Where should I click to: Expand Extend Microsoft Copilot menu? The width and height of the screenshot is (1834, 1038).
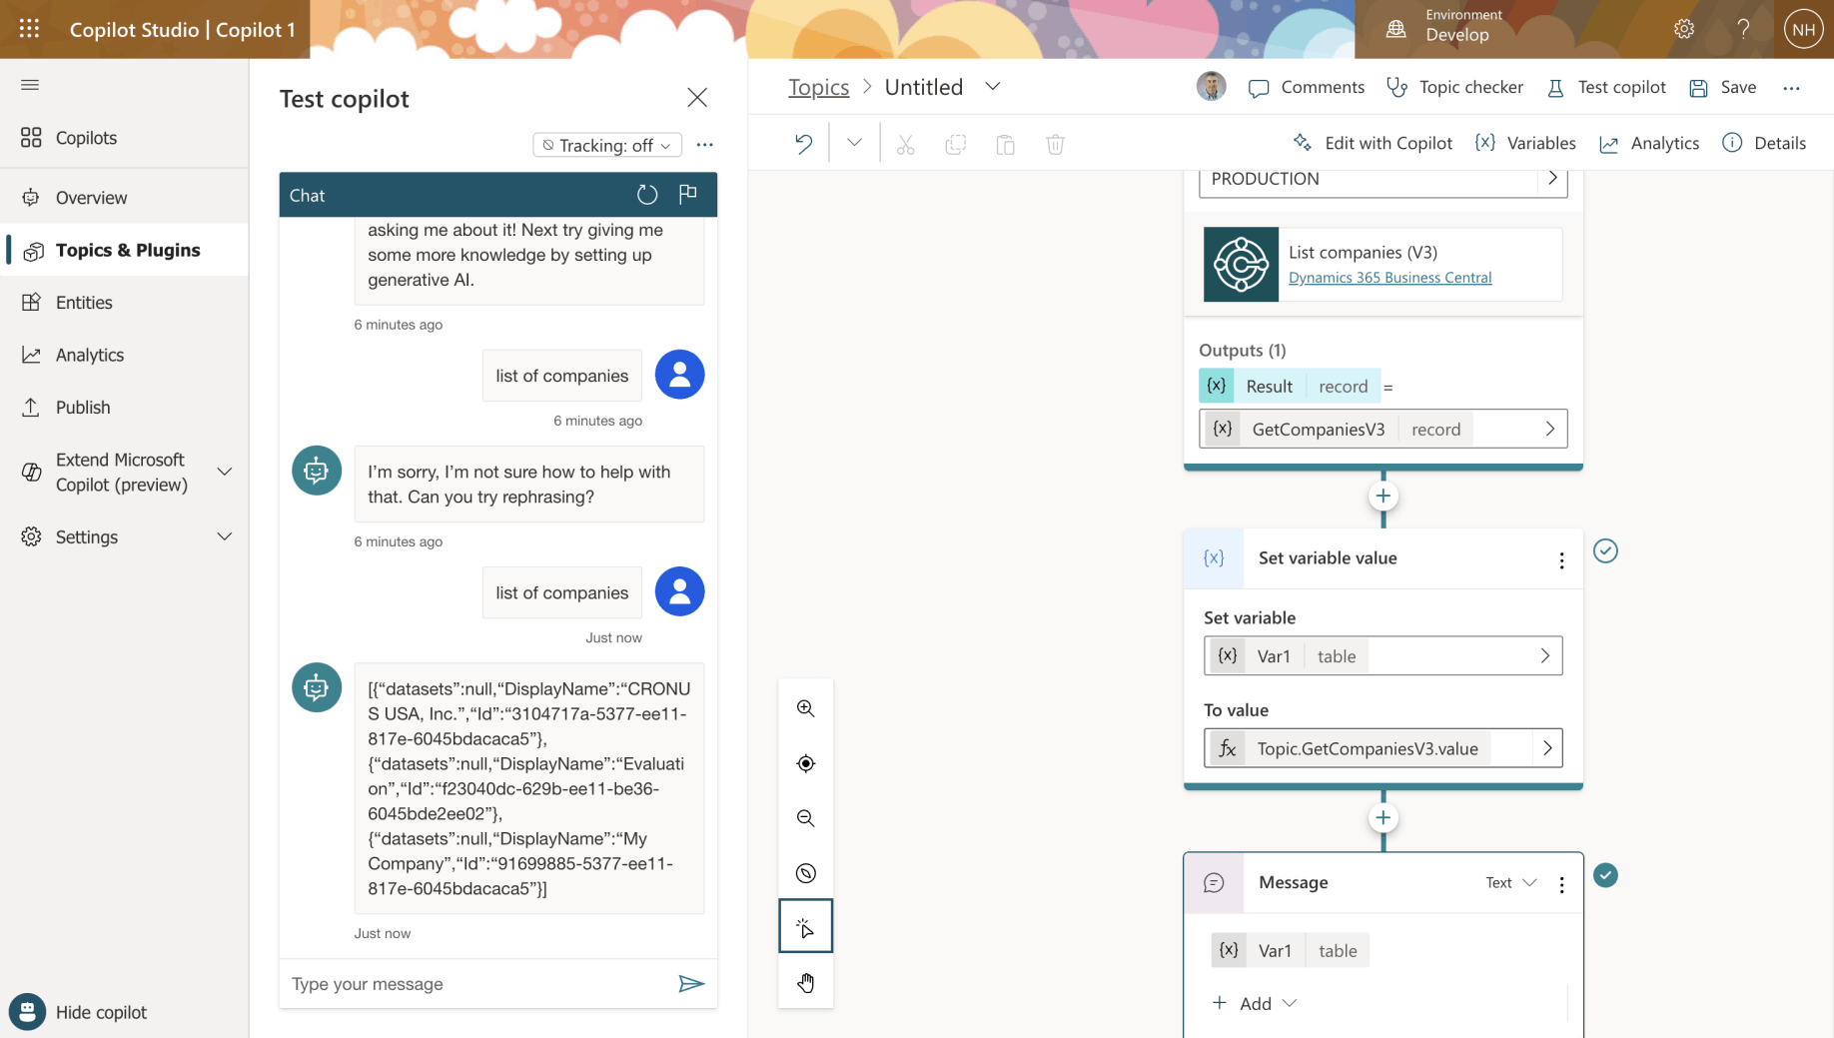click(x=225, y=472)
